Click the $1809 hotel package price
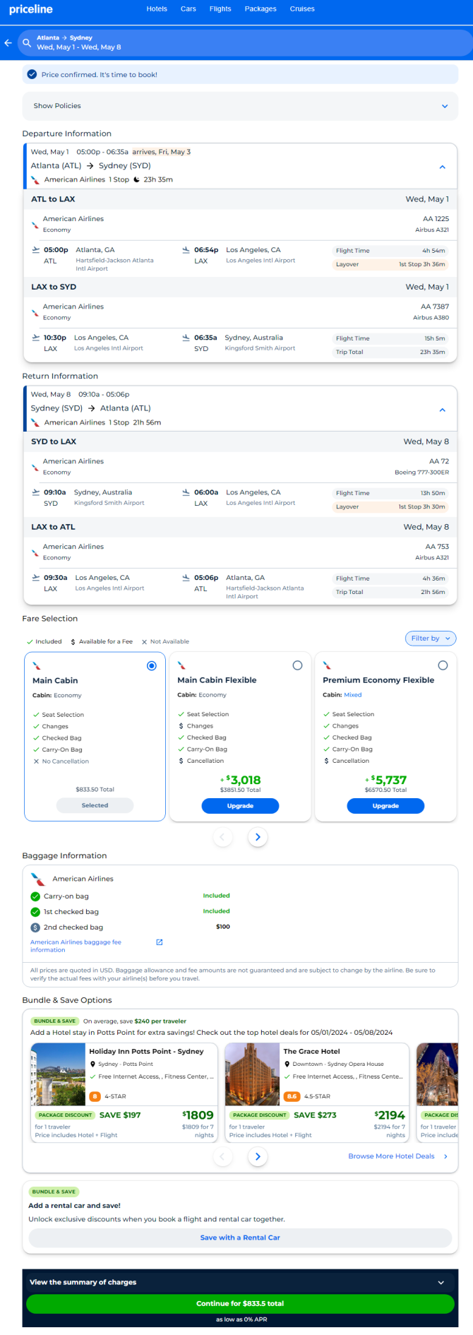 [198, 1115]
